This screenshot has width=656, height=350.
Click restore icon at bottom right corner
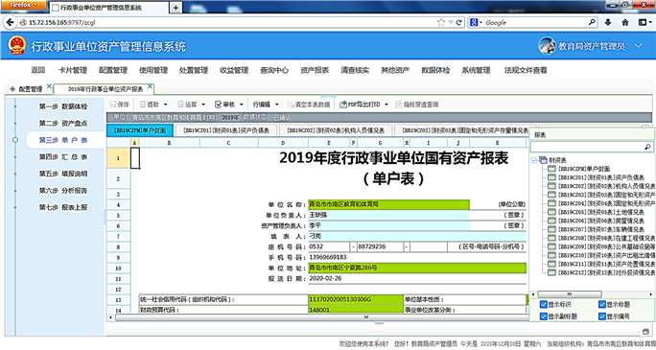[x=645, y=332]
